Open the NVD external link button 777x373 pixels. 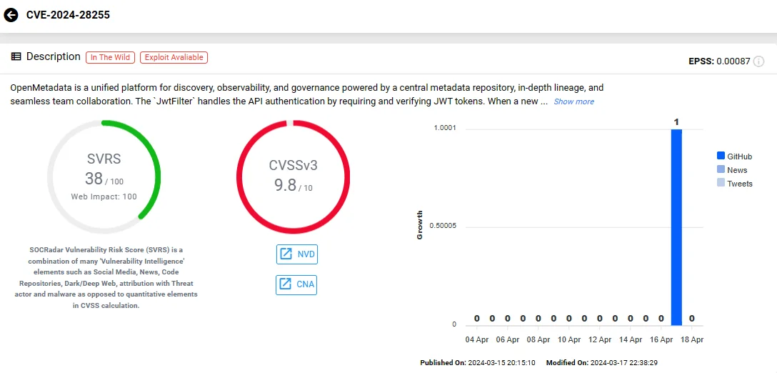[296, 254]
